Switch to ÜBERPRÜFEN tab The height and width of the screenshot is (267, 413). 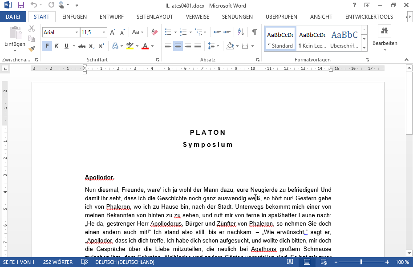pyautogui.click(x=281, y=16)
